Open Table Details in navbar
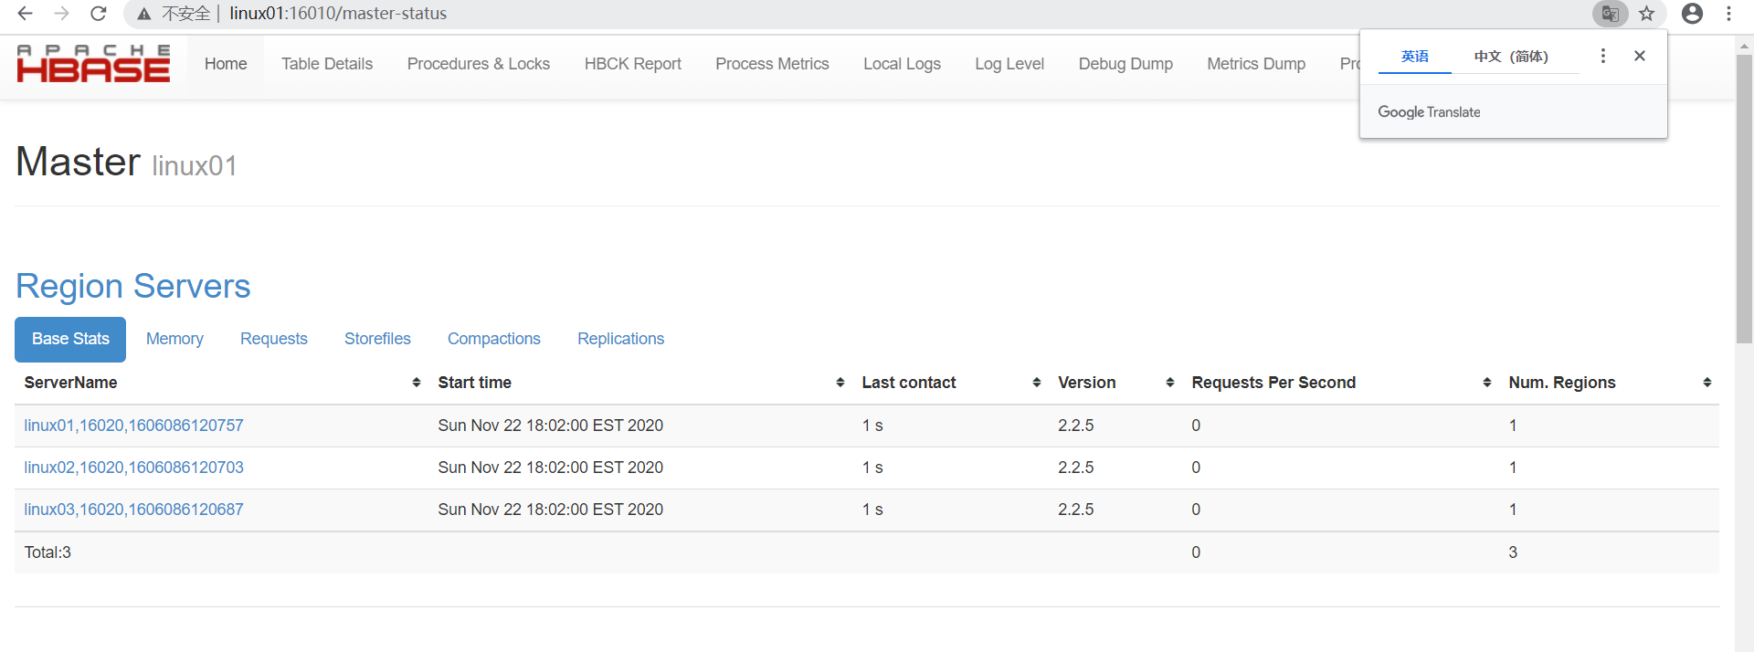This screenshot has width=1754, height=652. click(327, 64)
